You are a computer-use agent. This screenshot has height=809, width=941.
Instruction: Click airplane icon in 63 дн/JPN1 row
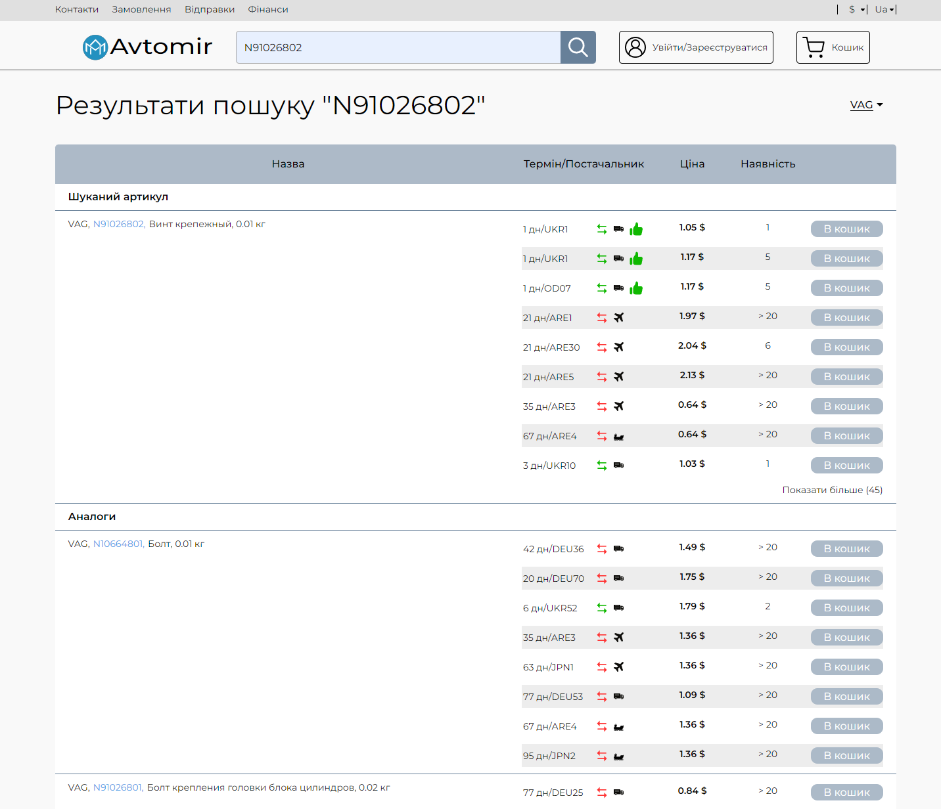click(x=619, y=667)
